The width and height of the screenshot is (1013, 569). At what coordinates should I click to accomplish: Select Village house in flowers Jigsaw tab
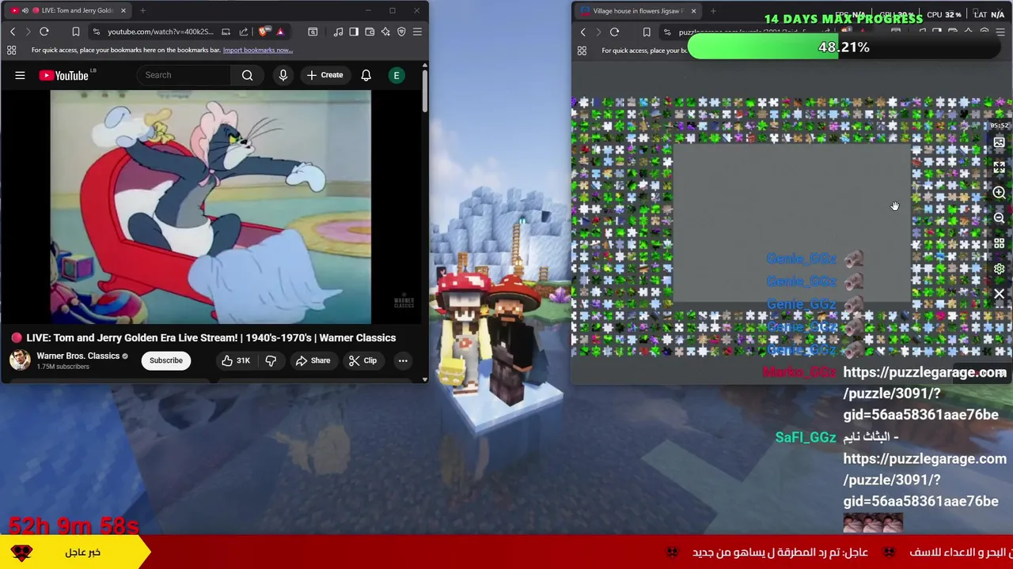637,11
